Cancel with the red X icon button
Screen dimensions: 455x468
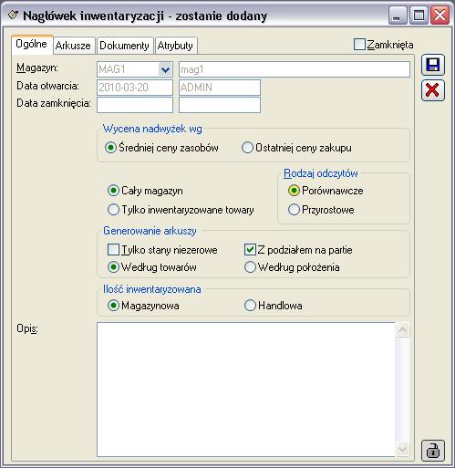433,90
